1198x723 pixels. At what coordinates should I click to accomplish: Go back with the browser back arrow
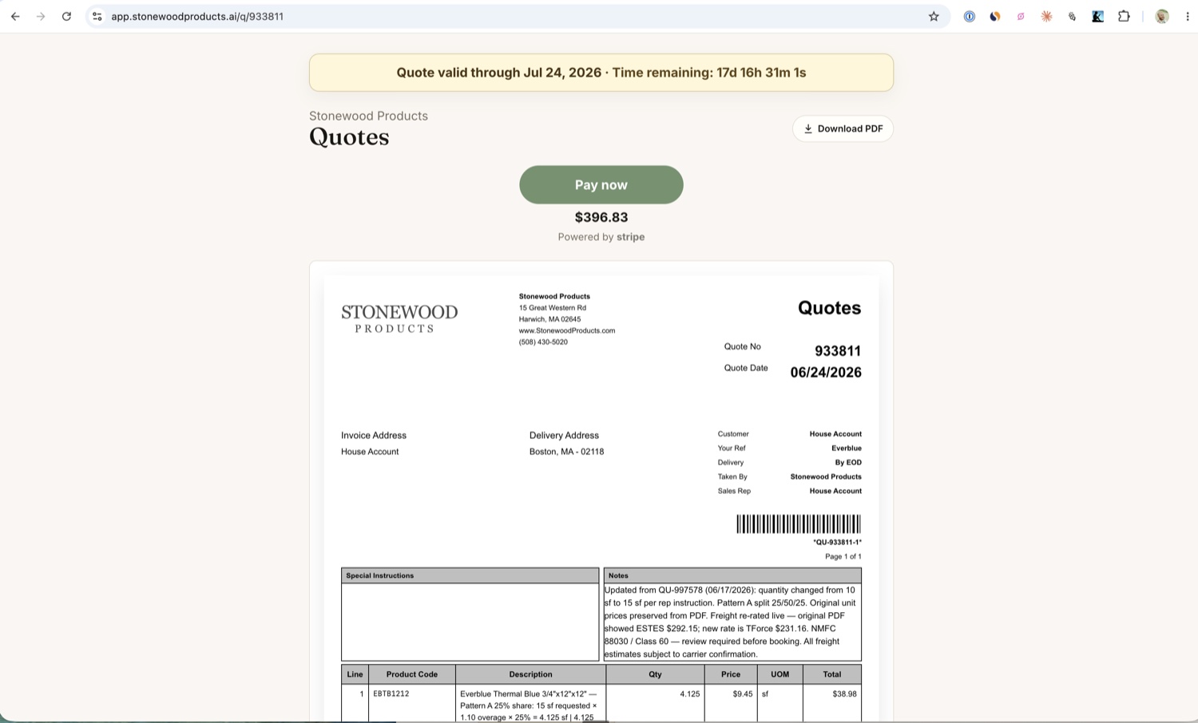coord(15,16)
